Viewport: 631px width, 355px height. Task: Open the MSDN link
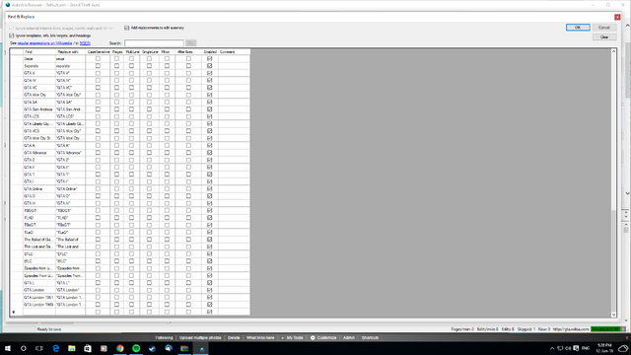point(85,43)
